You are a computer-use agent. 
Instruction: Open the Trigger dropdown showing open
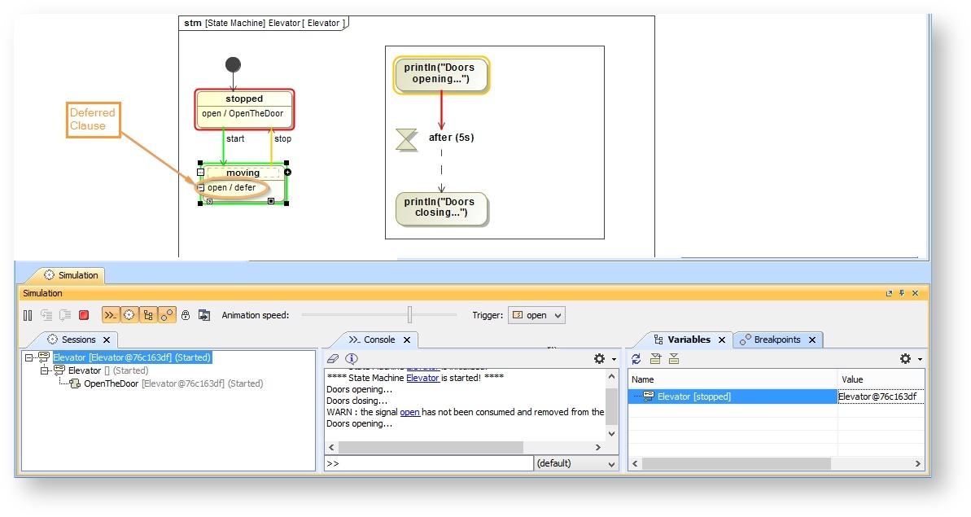pos(536,315)
